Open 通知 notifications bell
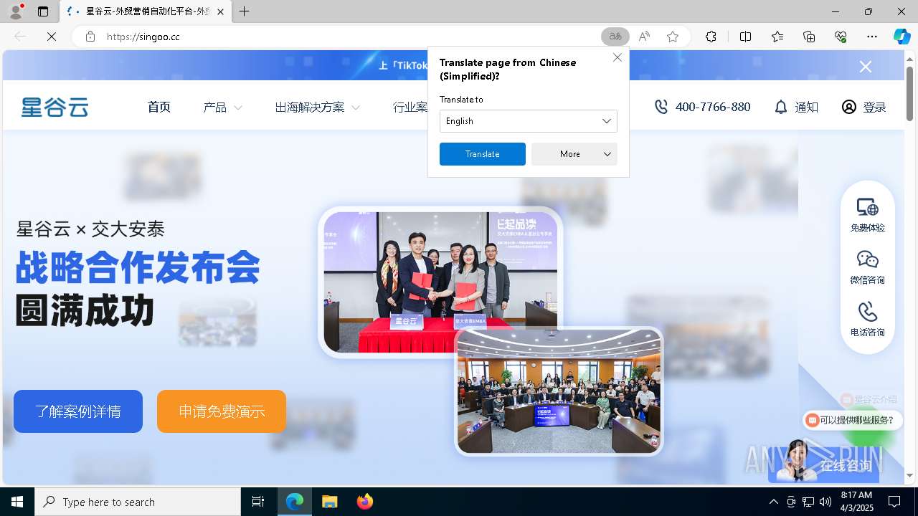This screenshot has height=516, width=918. point(796,107)
